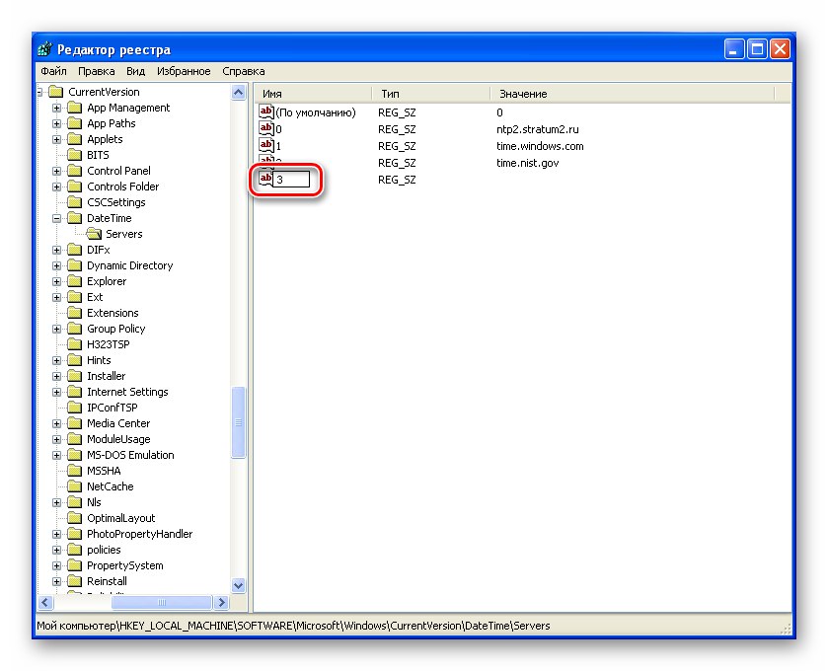Screen dimensions: 828x671
Task: Select the ModuleUsage key
Action: click(118, 439)
